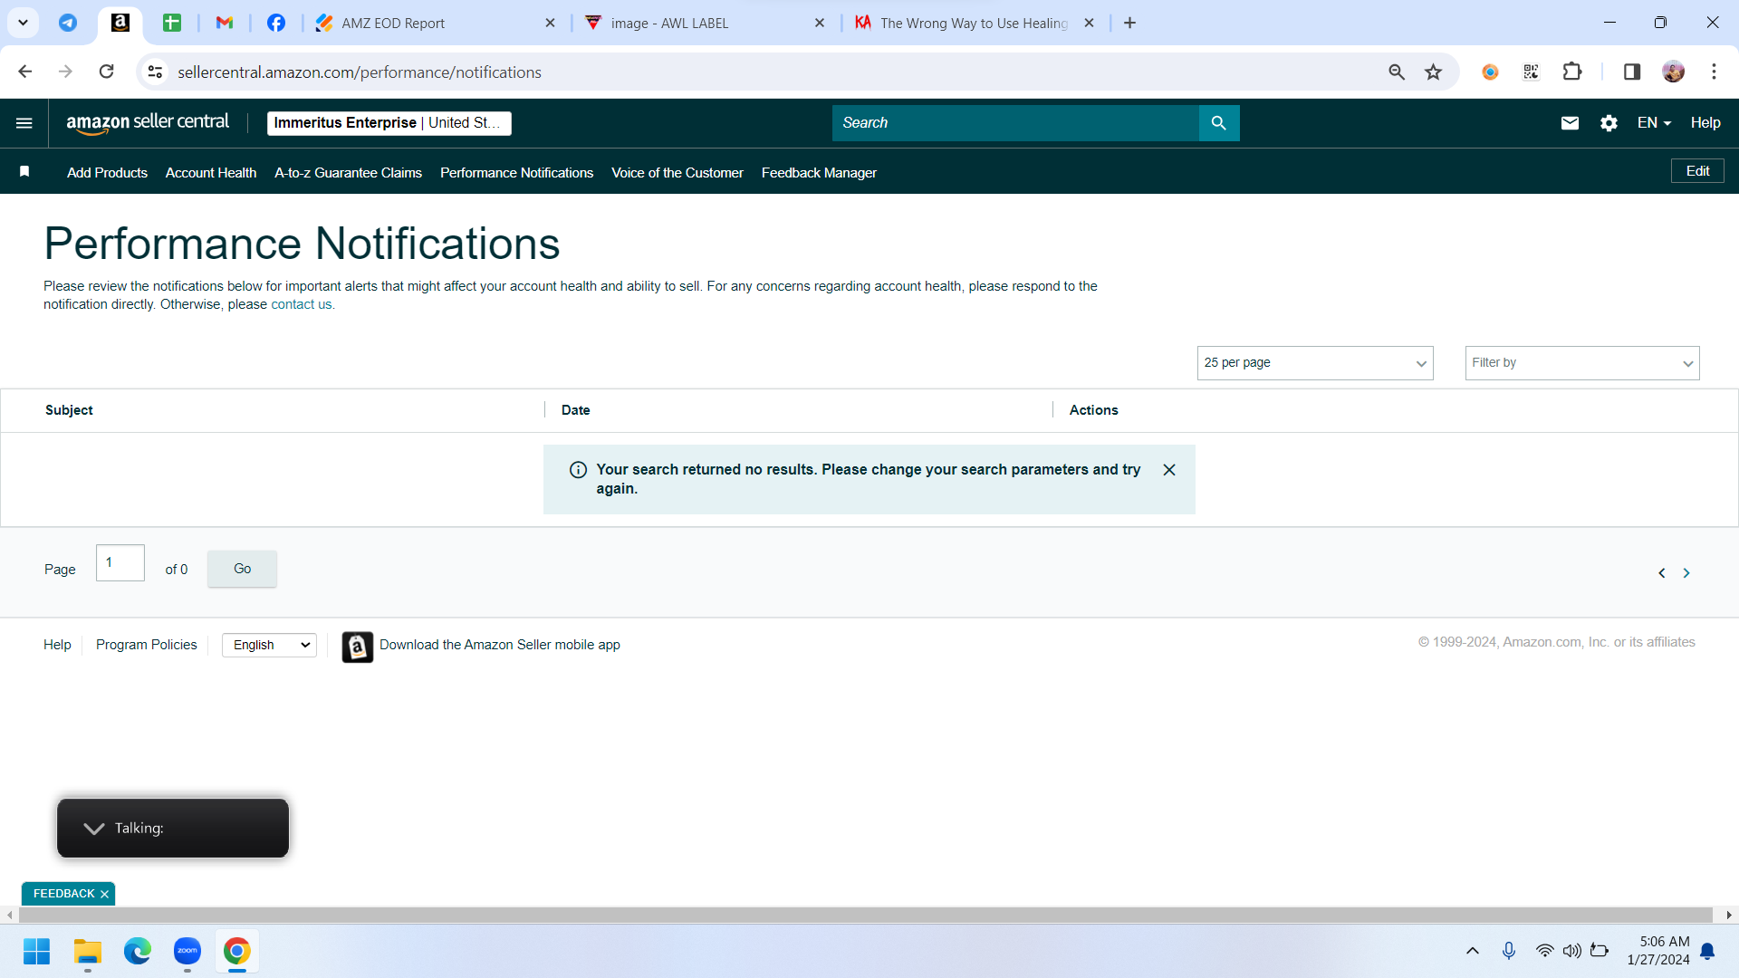This screenshot has width=1739, height=978.
Task: Open the English footer language selector
Action: [x=269, y=645]
